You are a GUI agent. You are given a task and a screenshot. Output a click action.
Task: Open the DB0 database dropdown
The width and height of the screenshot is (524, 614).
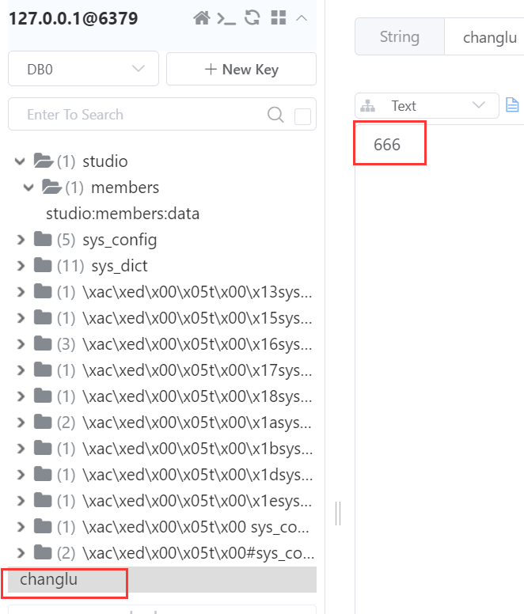pos(83,69)
